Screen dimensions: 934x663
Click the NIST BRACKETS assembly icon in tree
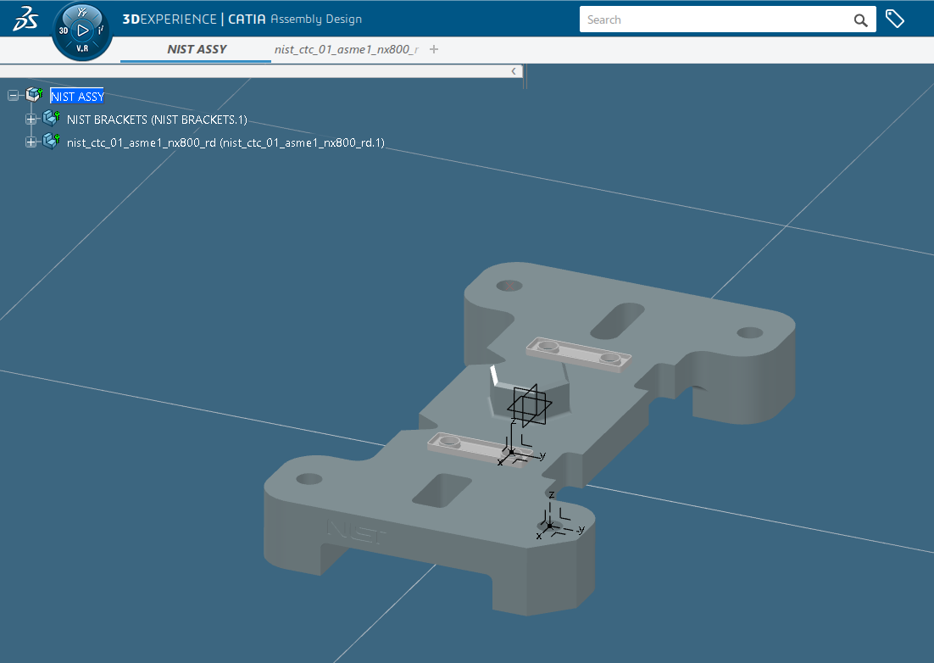coord(52,118)
